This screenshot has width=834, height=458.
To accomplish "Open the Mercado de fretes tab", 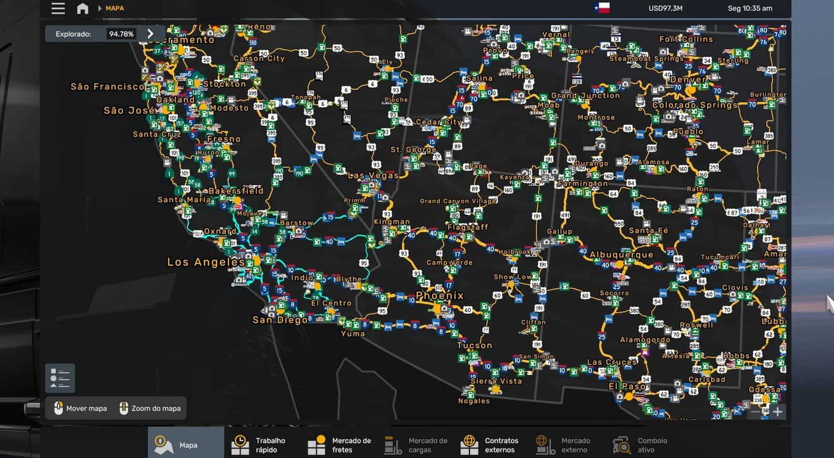I will pos(339,445).
